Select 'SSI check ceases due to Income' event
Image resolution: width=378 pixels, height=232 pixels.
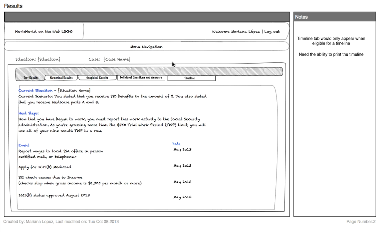click(x=50, y=177)
